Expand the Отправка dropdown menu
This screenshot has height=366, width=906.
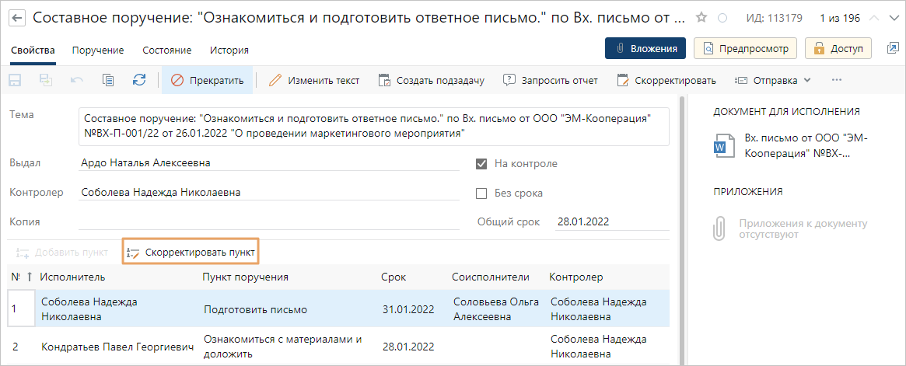pyautogui.click(x=773, y=80)
